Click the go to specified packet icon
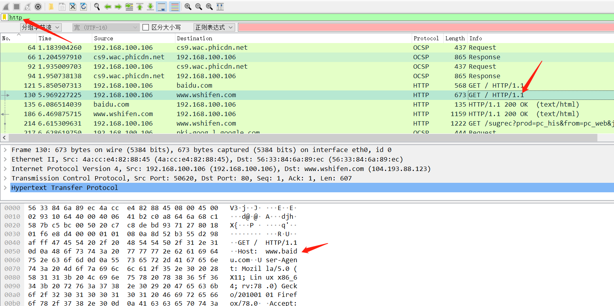 click(x=129, y=7)
